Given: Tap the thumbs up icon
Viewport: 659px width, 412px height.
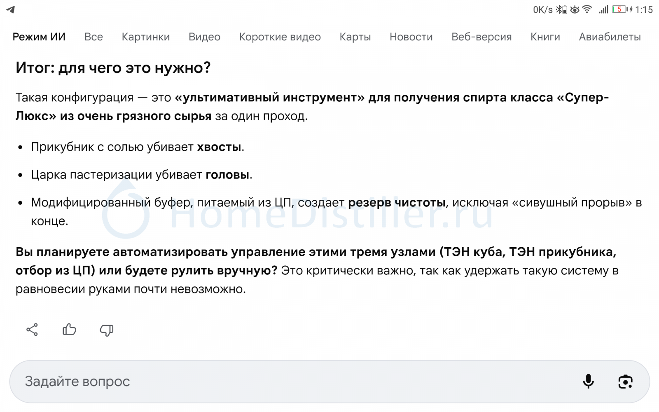Looking at the screenshot, I should pos(69,330).
